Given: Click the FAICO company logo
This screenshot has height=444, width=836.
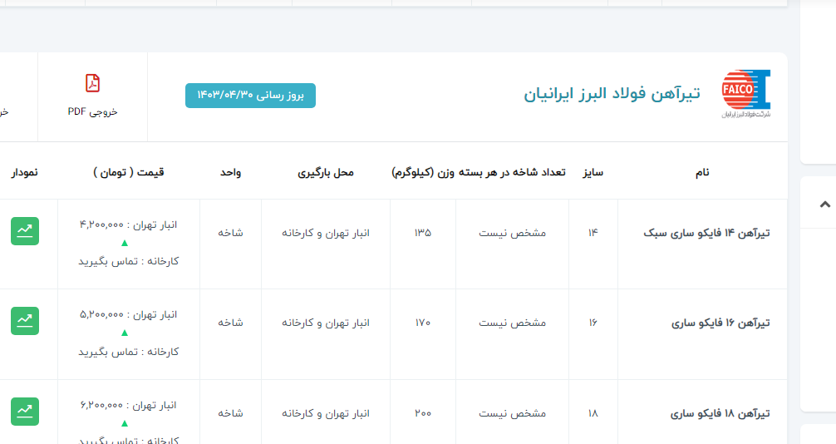Looking at the screenshot, I should (x=745, y=93).
